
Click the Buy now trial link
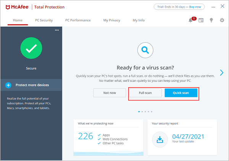(196, 7)
